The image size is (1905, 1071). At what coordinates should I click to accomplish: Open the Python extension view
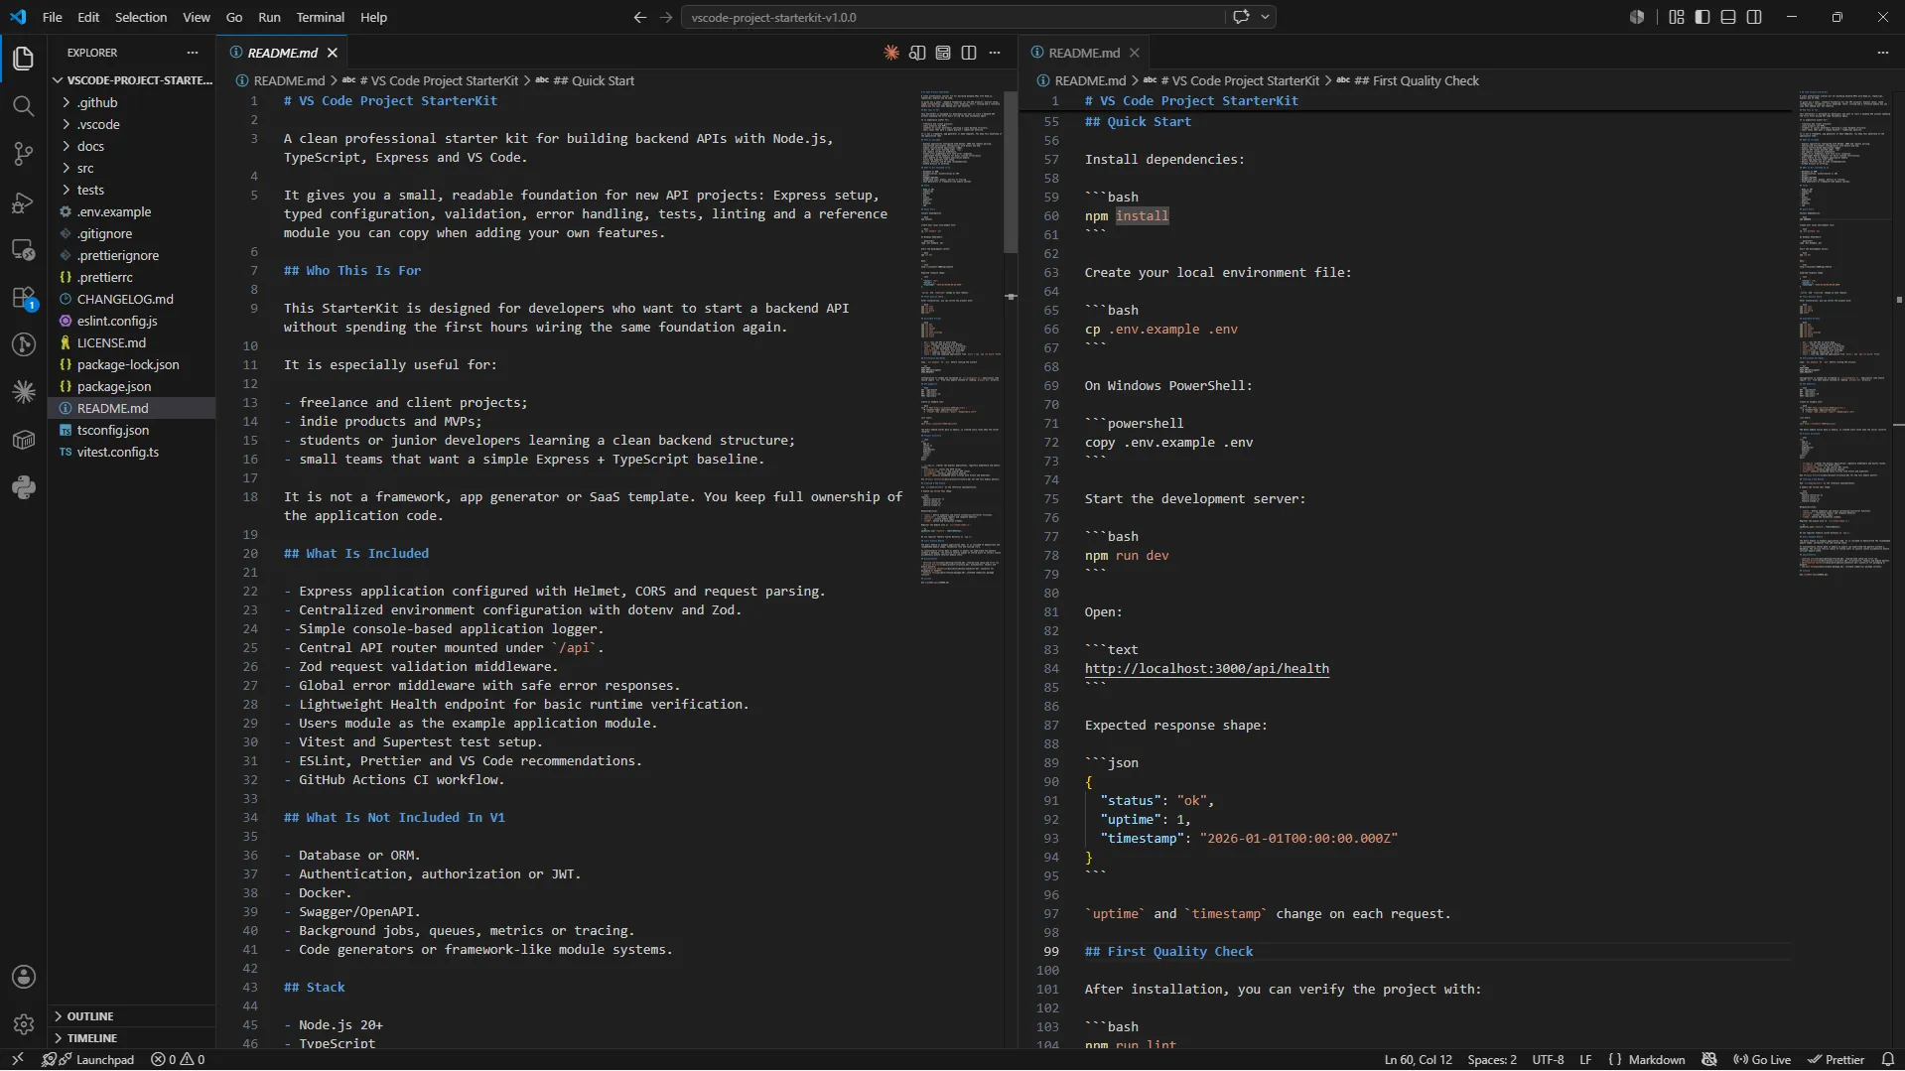[23, 487]
